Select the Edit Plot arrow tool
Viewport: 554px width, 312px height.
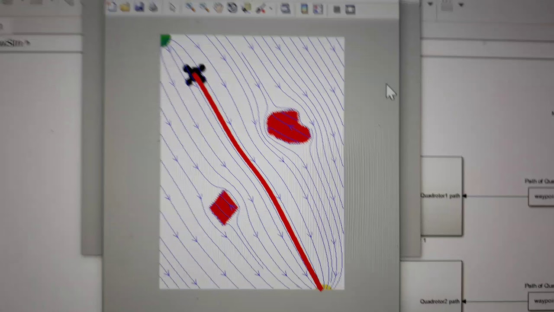tap(172, 8)
